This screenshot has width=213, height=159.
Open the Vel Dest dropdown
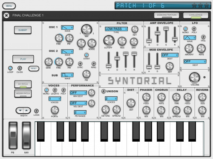[x=78, y=103]
